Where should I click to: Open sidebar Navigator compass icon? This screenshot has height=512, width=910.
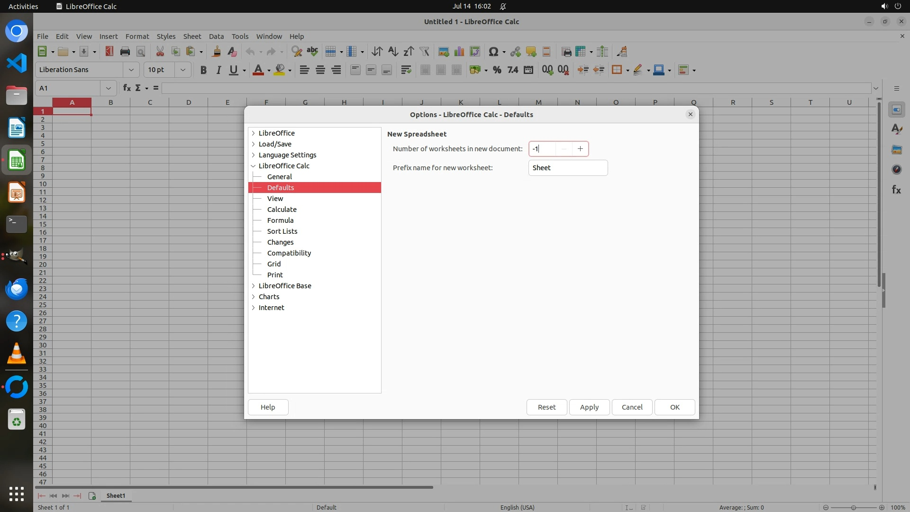[x=896, y=169]
